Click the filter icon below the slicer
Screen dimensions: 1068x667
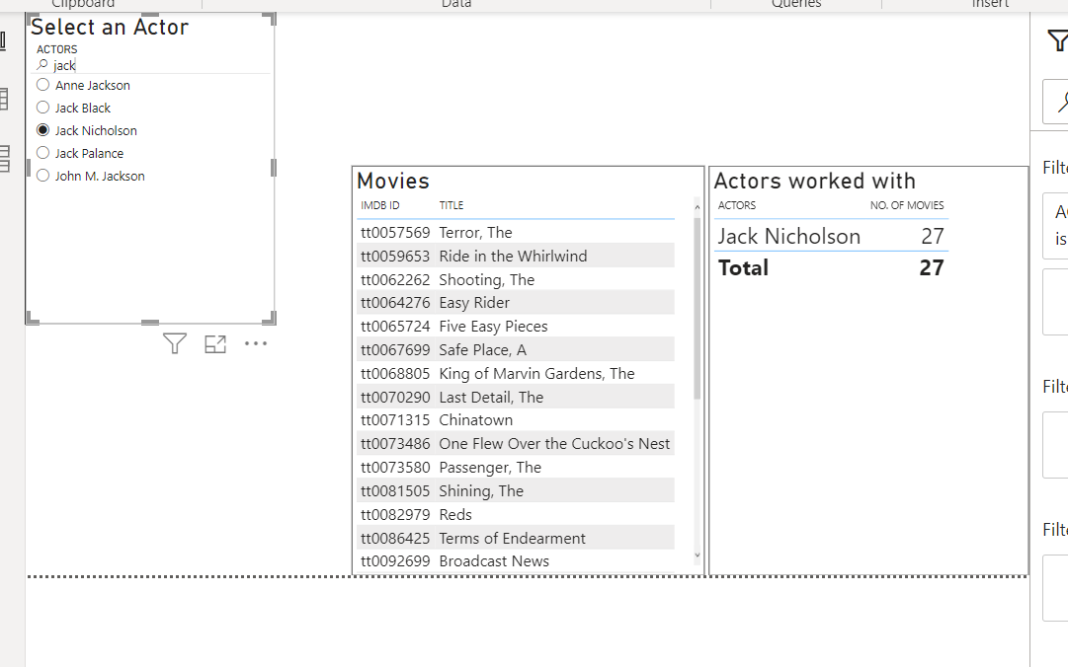(x=174, y=343)
